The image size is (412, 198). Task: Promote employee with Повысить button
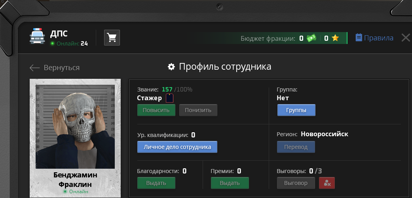(156, 110)
